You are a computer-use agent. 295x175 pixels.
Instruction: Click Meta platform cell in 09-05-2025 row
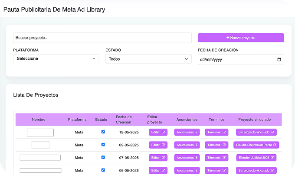[79, 145]
